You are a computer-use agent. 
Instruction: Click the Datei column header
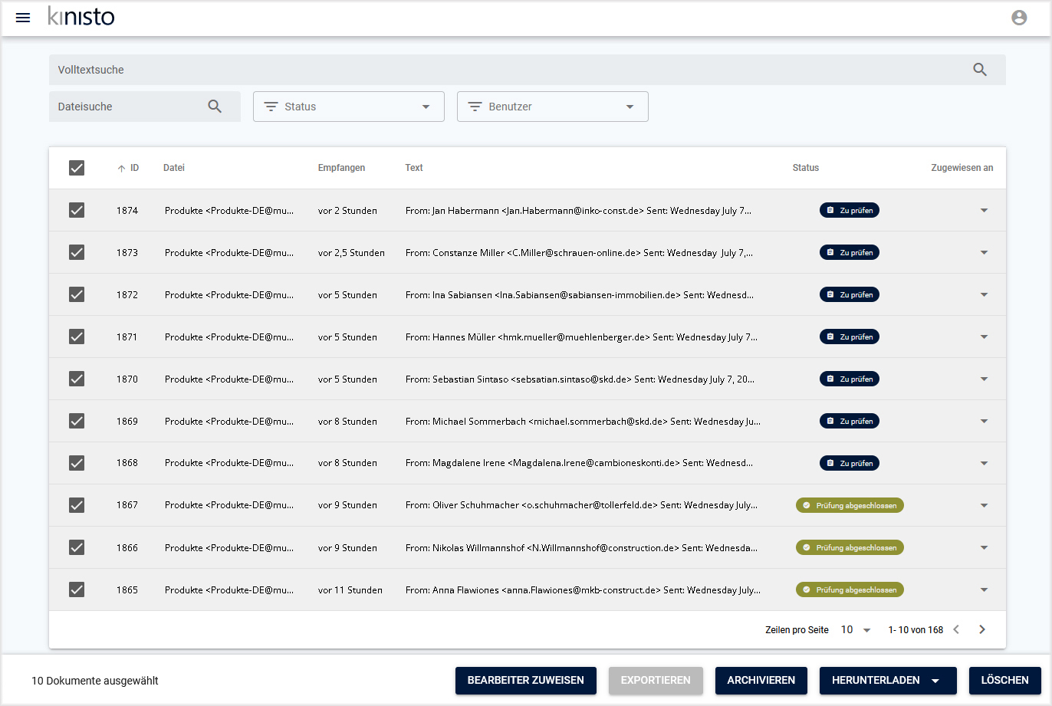pos(174,168)
